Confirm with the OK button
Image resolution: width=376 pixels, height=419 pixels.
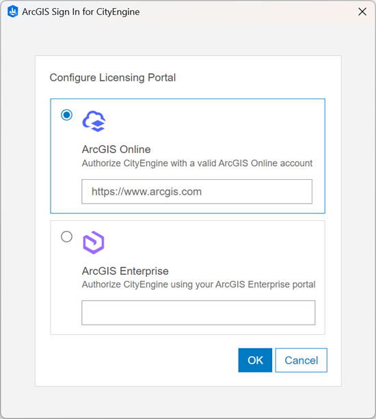(x=255, y=360)
